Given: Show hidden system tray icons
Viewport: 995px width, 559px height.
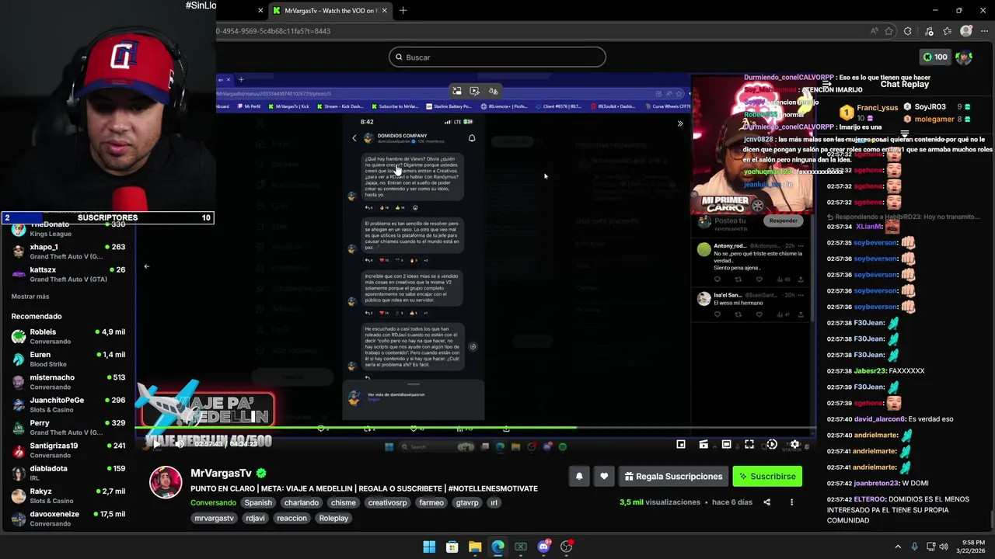Looking at the screenshot, I should pyautogui.click(x=898, y=547).
